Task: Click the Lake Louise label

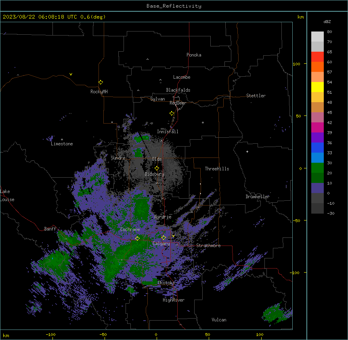Action: [7, 195]
